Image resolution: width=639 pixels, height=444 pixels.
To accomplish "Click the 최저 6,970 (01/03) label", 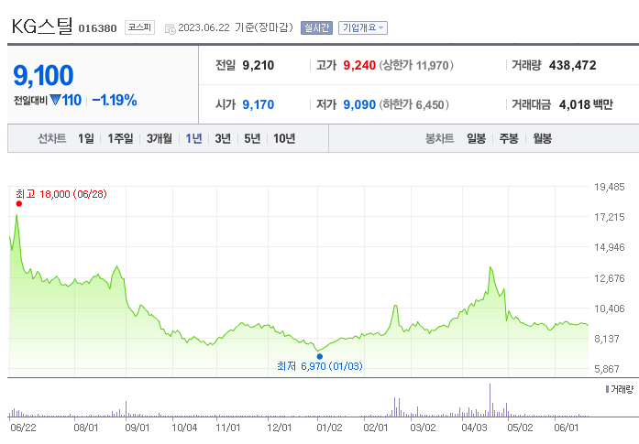I will (x=319, y=366).
